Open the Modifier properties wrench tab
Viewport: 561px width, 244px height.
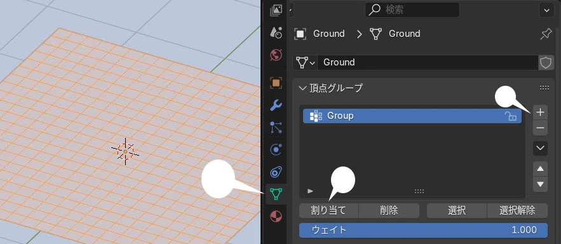276,105
